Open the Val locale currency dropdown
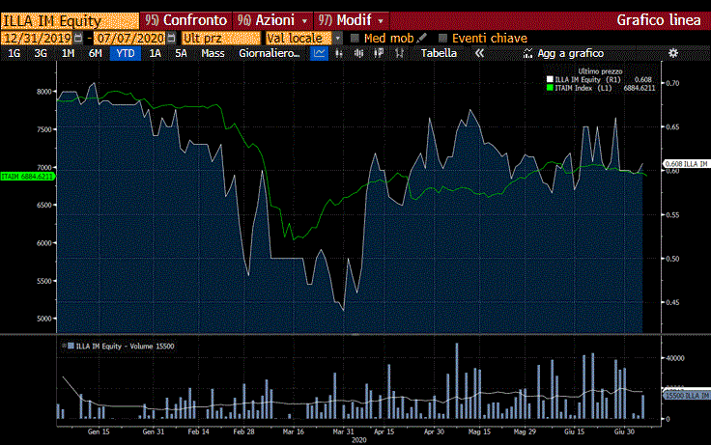This screenshot has height=445, width=711. click(338, 38)
